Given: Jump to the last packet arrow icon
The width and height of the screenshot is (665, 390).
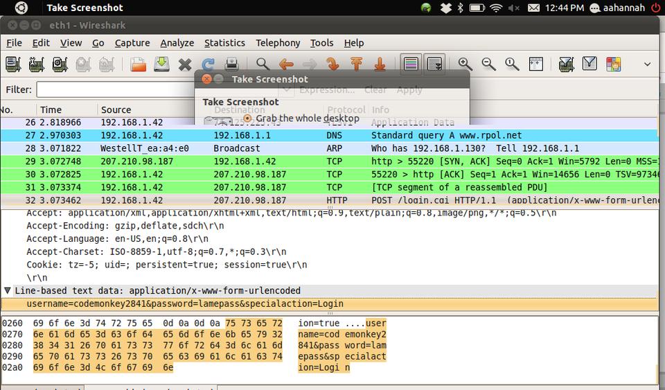Looking at the screenshot, I should tap(380, 64).
